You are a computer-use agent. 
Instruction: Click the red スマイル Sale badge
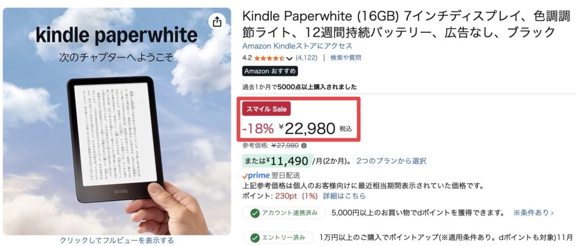pyautogui.click(x=267, y=109)
